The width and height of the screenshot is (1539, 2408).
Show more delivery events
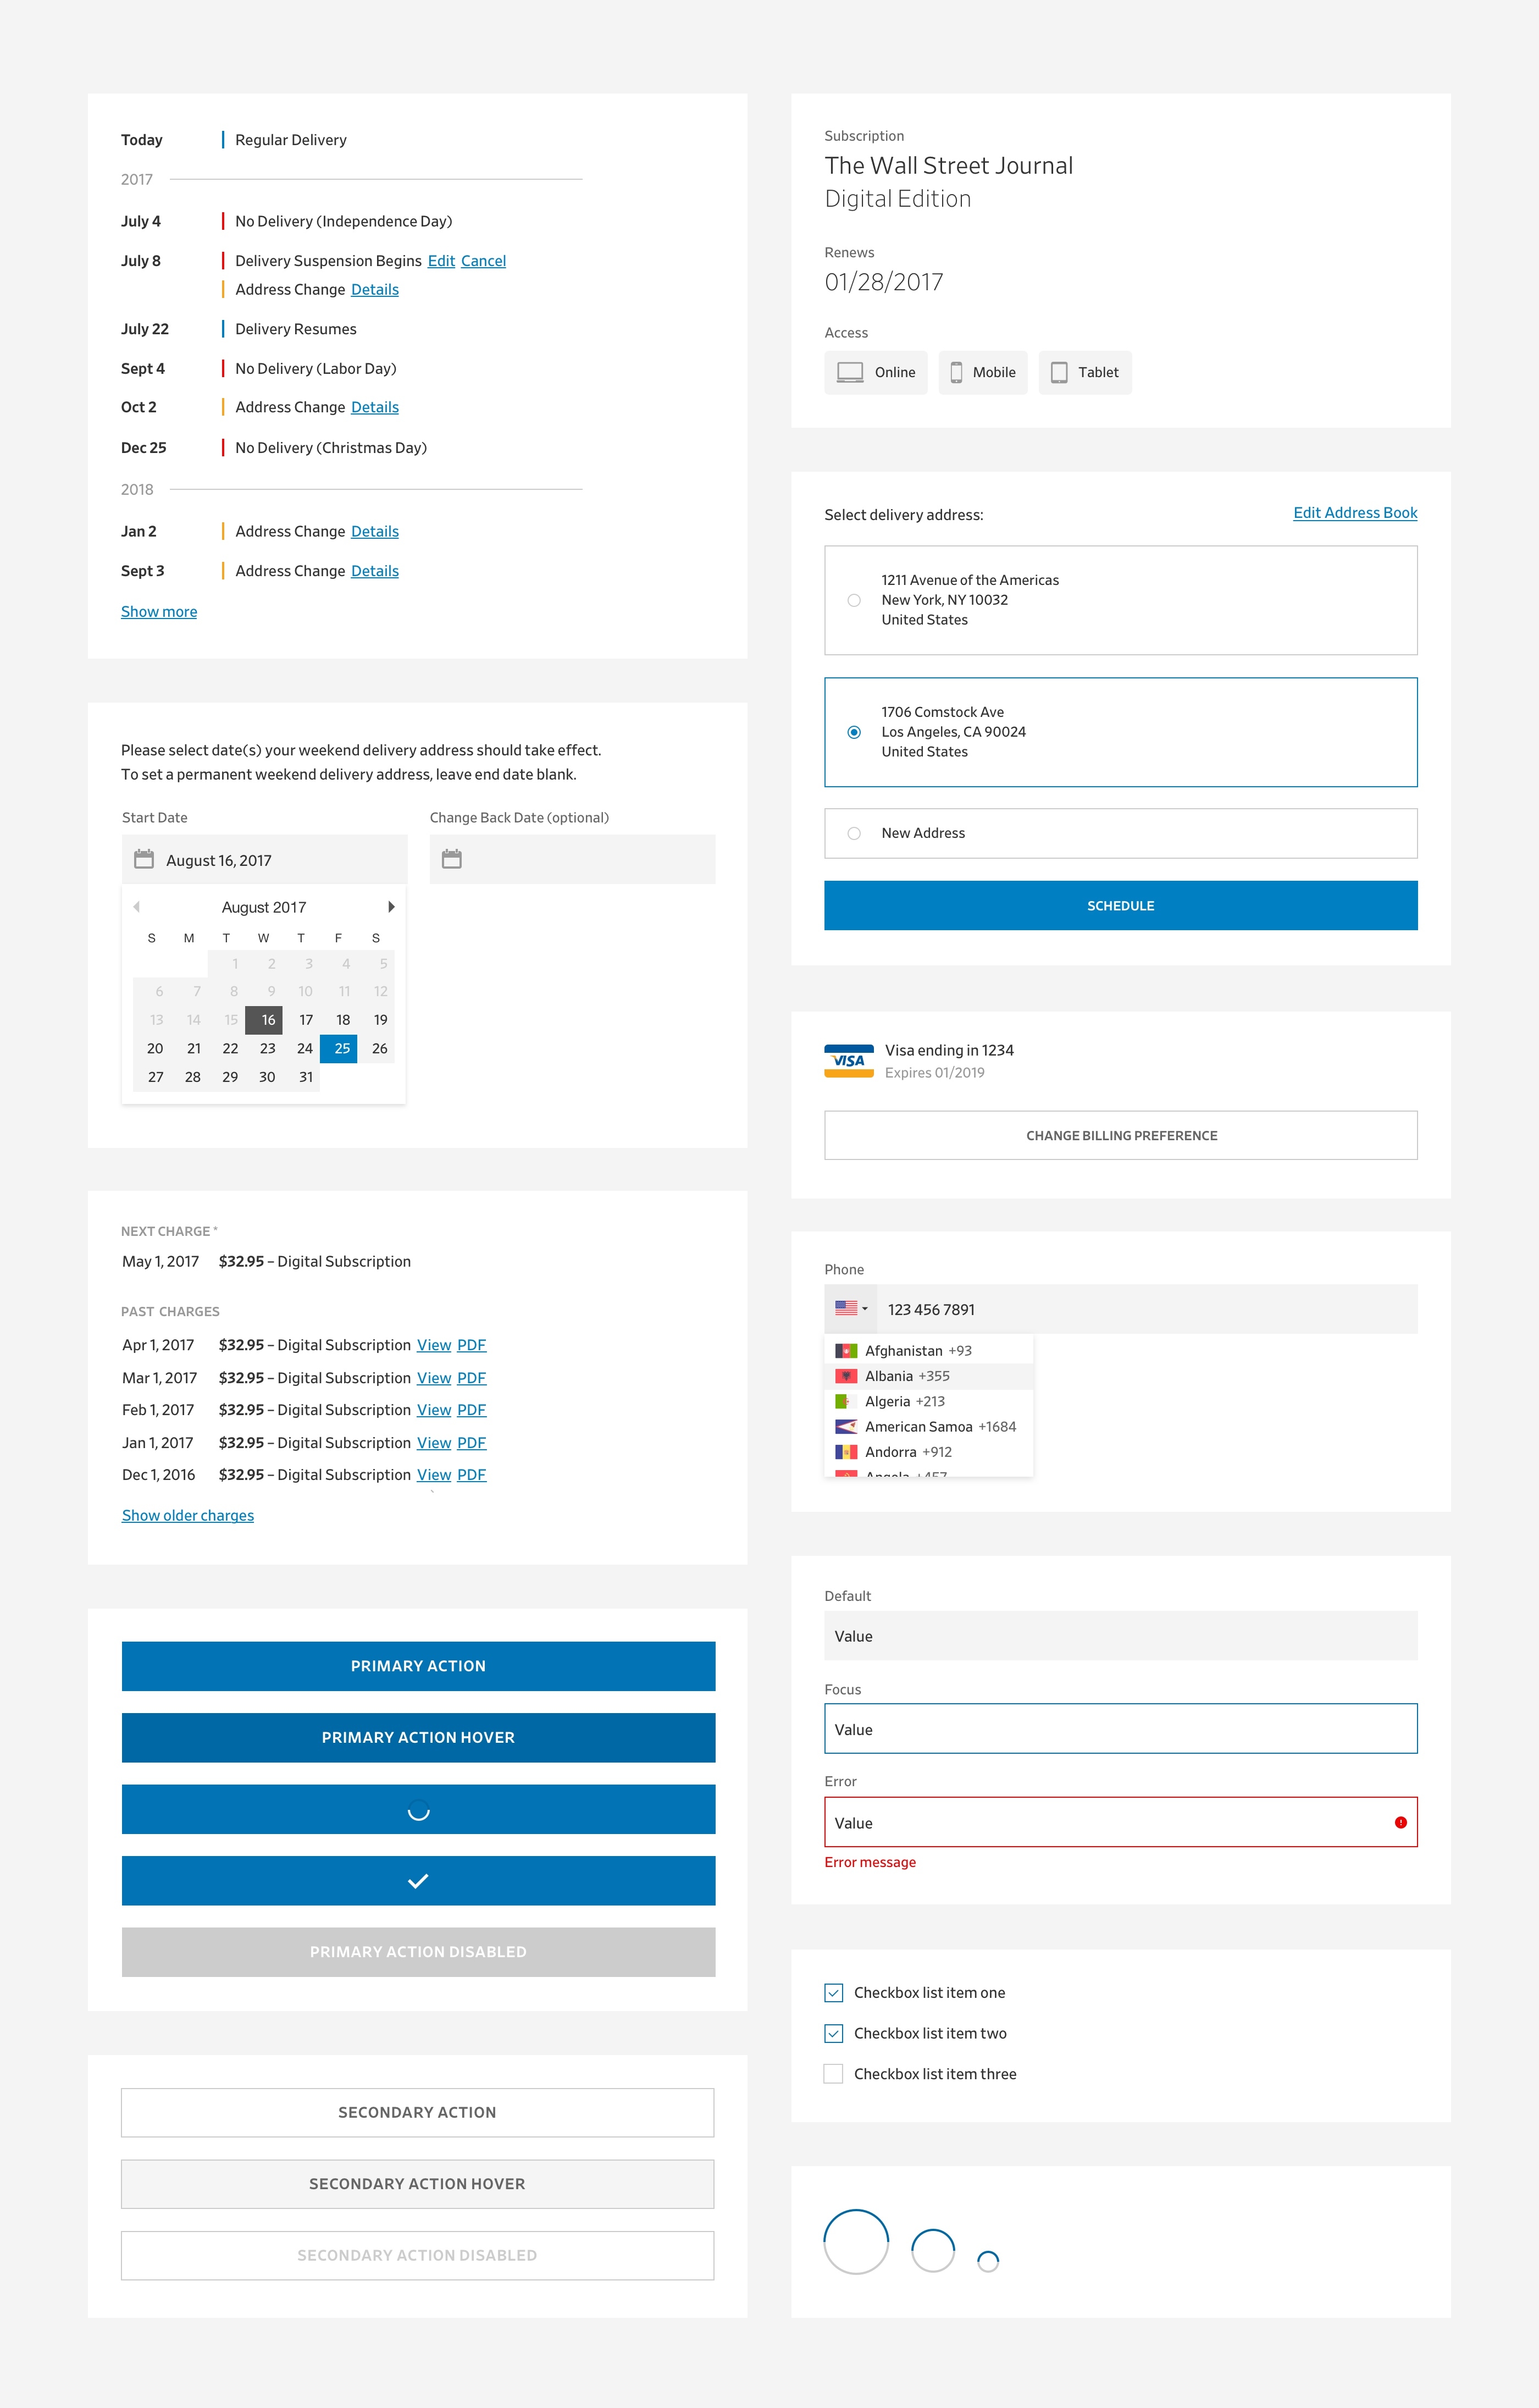(158, 611)
